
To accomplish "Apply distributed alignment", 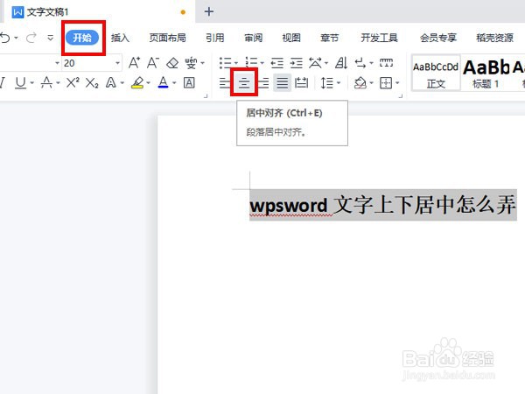I will pos(301,83).
